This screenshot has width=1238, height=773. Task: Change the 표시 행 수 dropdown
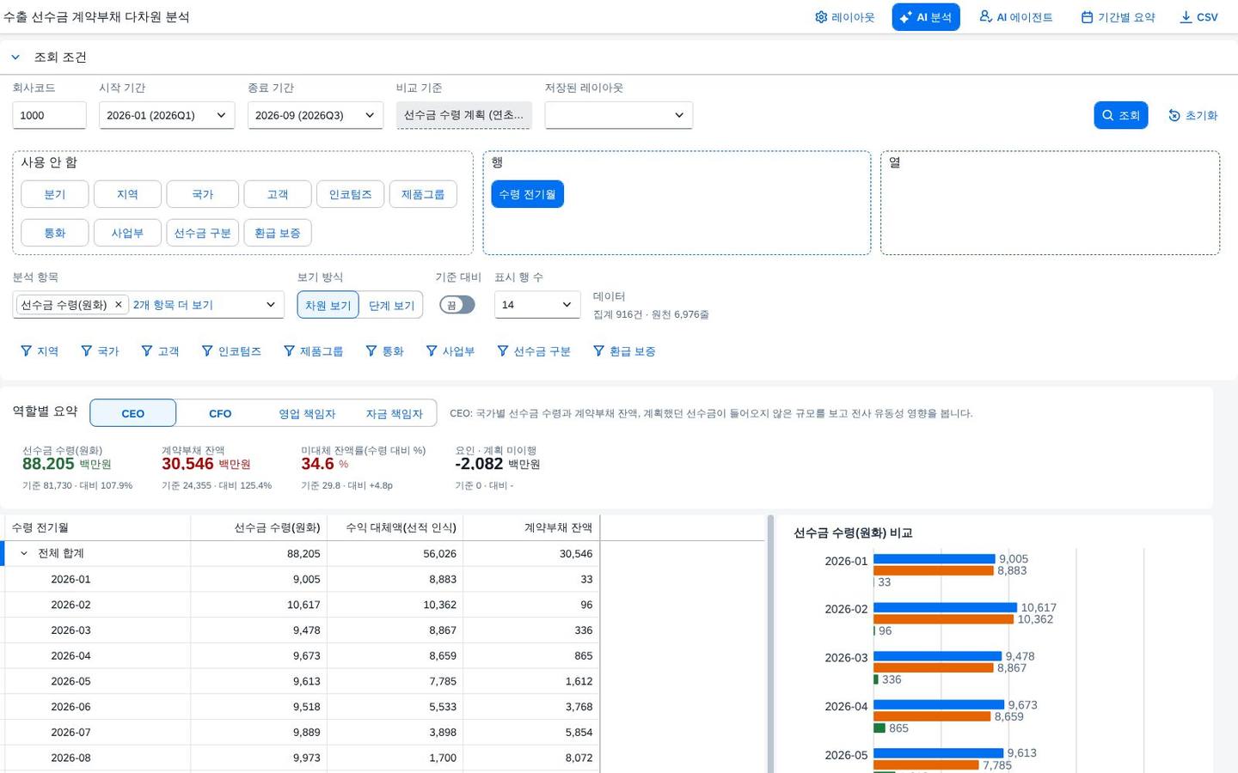pos(537,305)
